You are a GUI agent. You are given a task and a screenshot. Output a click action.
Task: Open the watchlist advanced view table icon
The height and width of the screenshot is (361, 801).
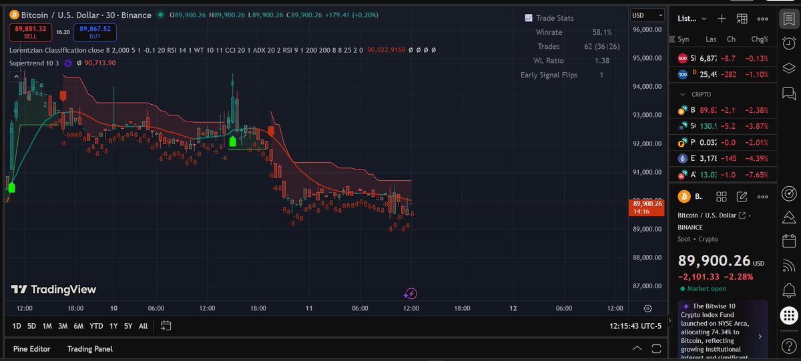[x=742, y=18]
